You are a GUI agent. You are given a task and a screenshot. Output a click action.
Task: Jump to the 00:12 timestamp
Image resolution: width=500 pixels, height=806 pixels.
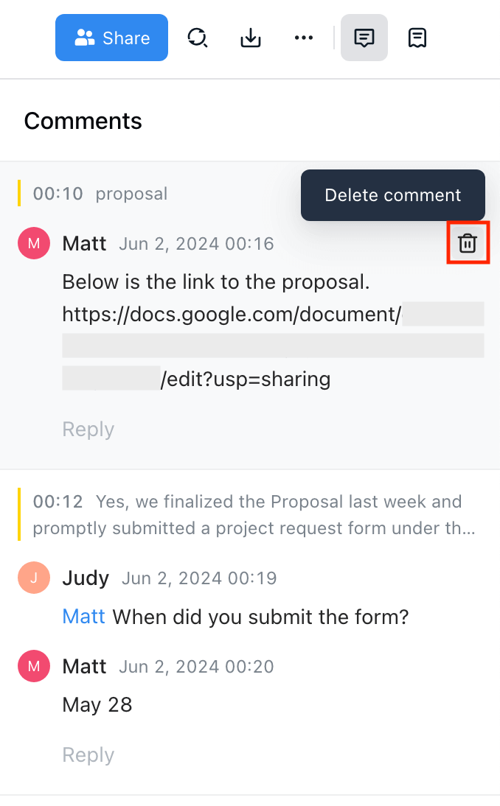tap(58, 502)
